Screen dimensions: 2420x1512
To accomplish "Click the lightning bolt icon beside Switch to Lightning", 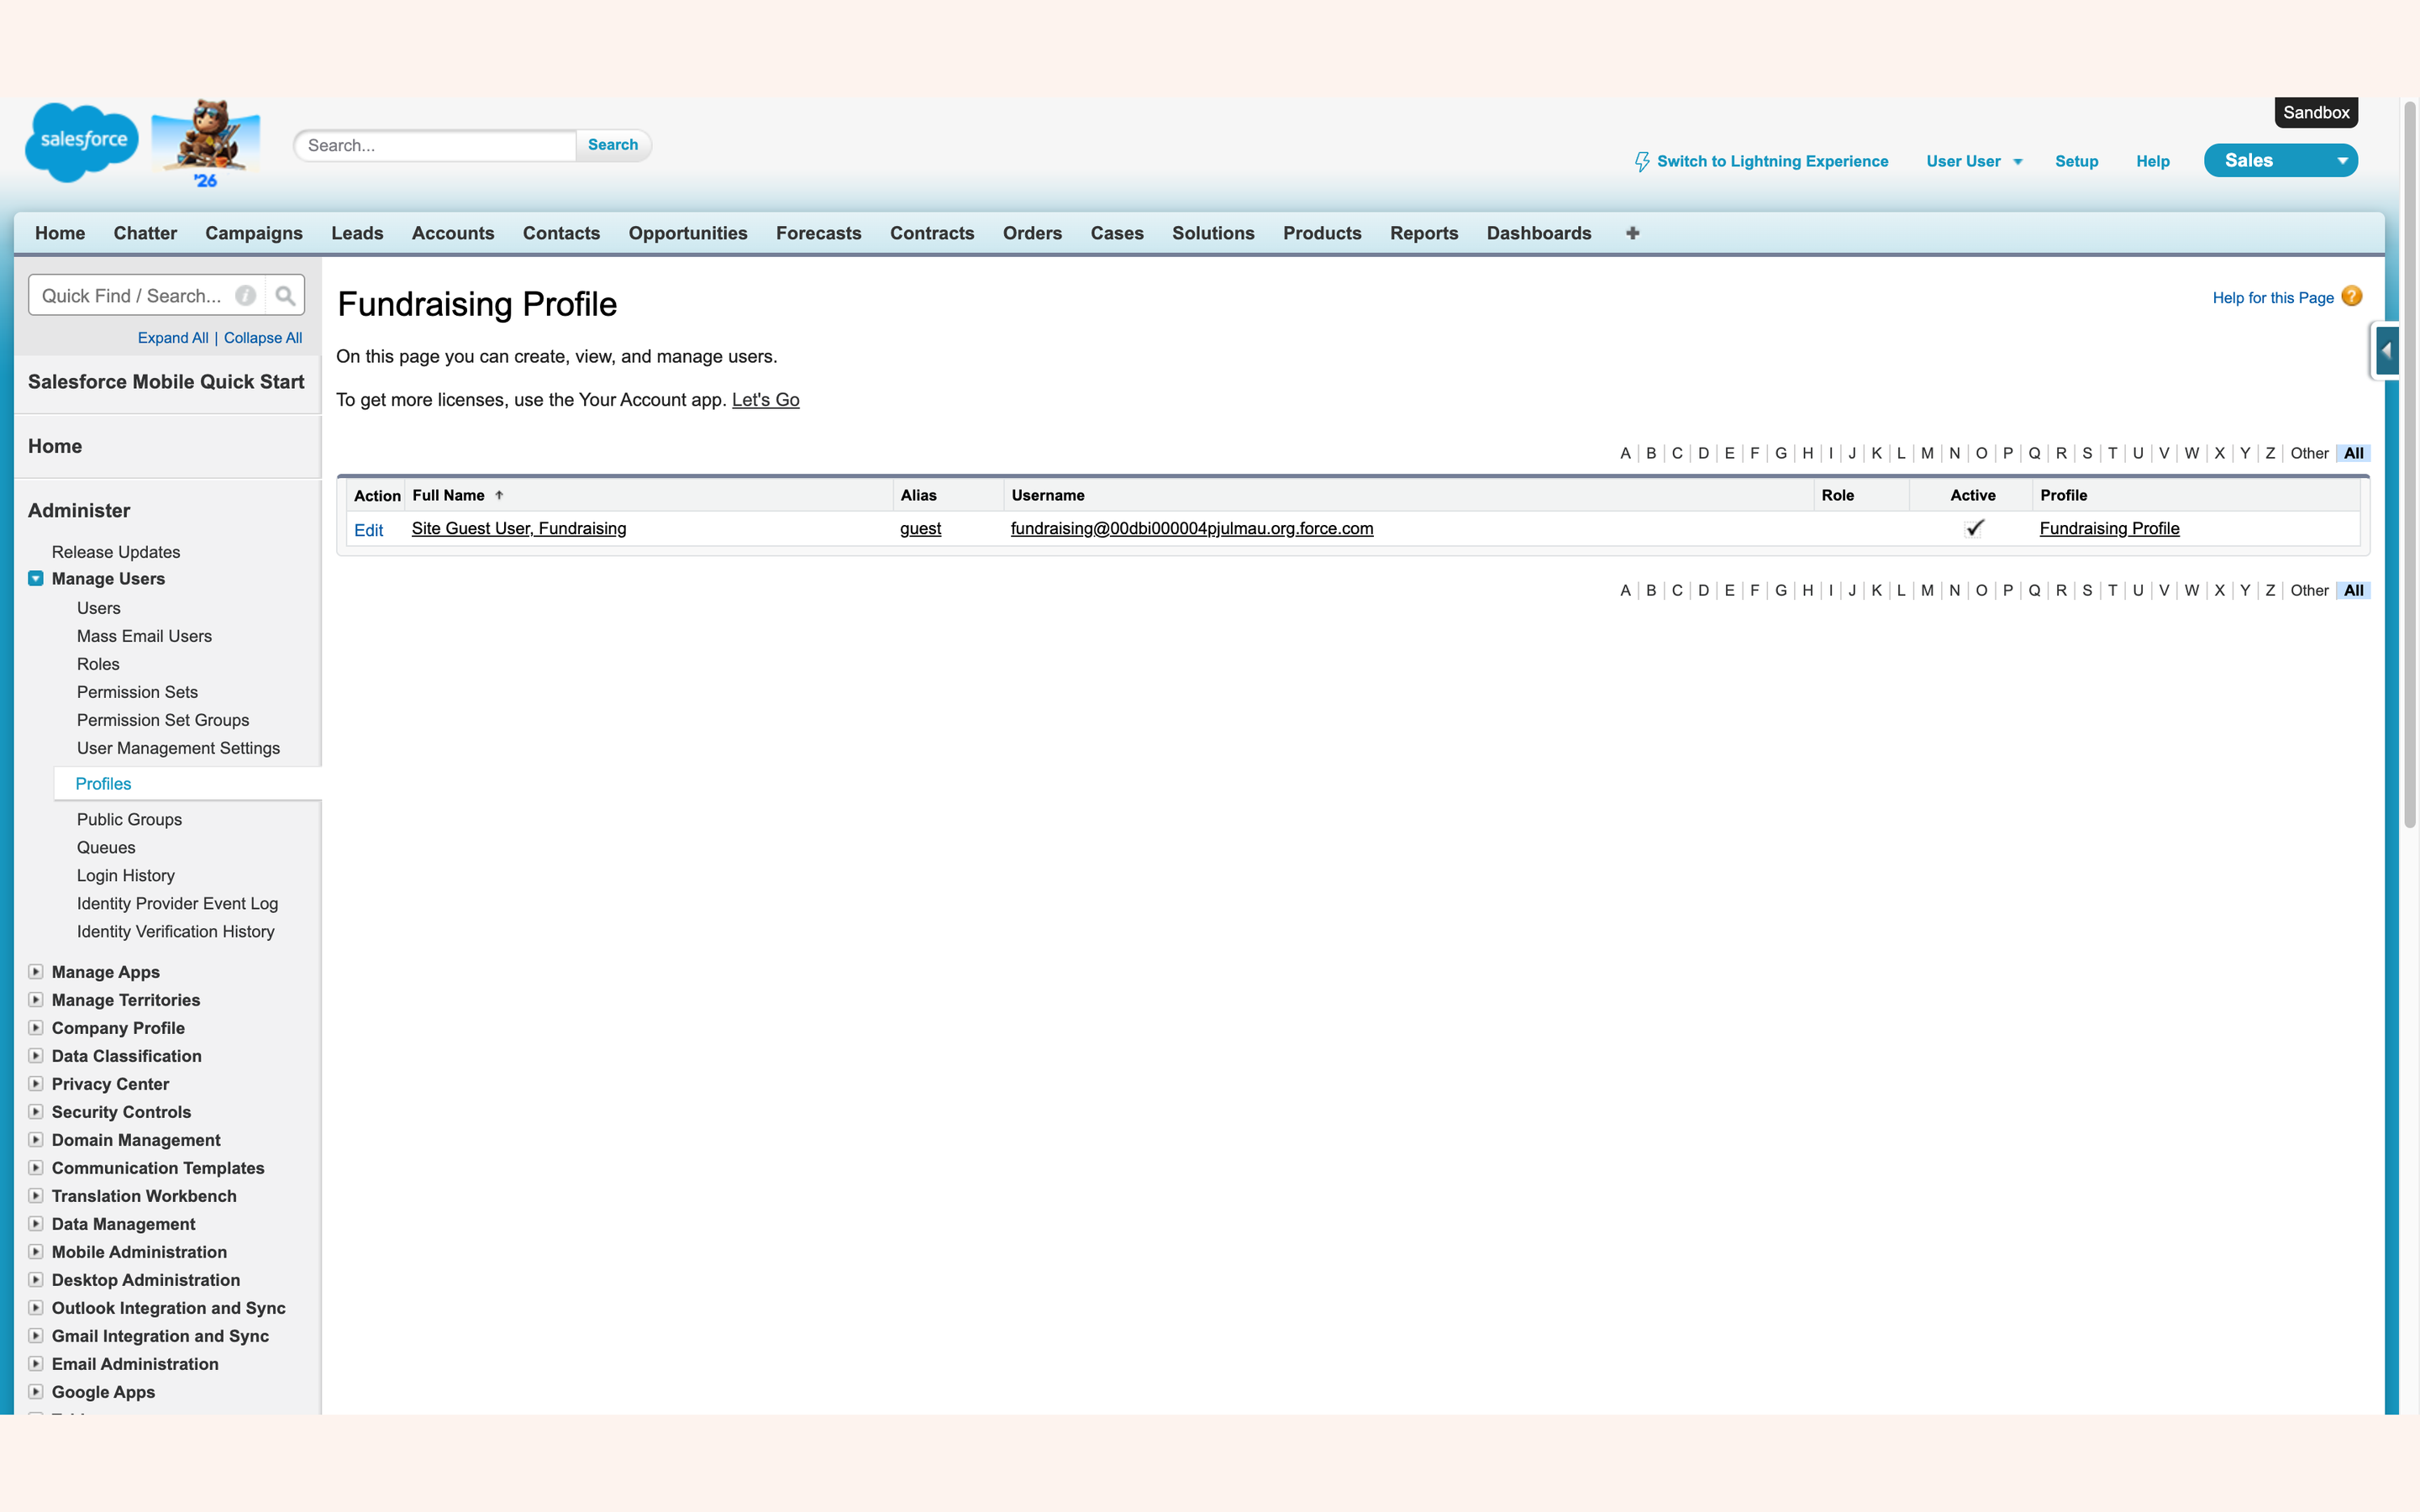I will pos(1641,161).
